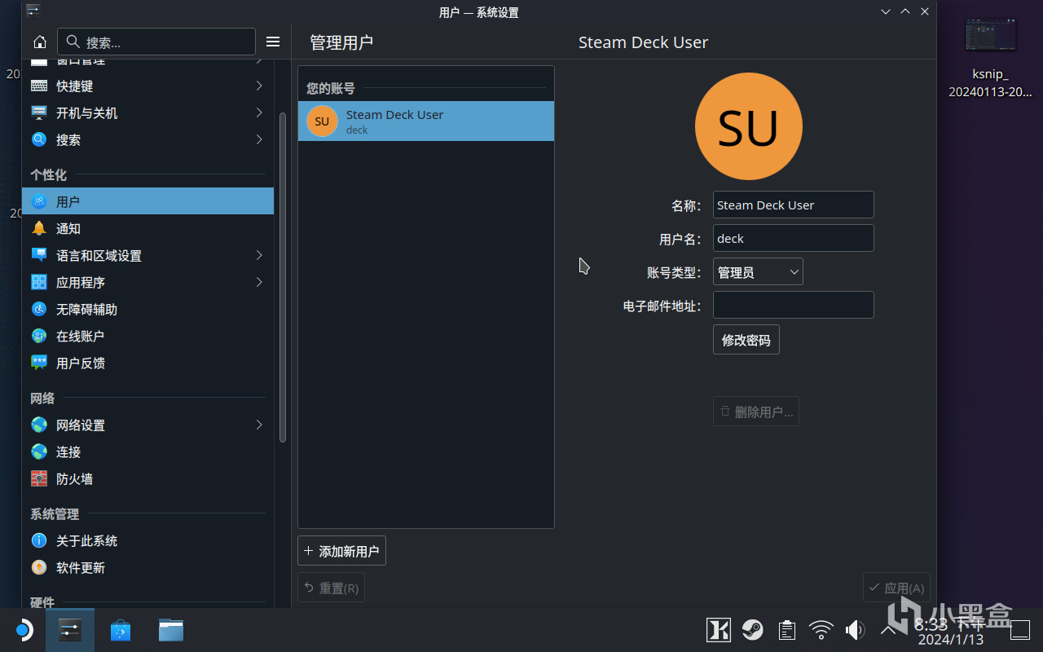Click the 快捷键 keyboard icon
The image size is (1043, 652).
[39, 86]
